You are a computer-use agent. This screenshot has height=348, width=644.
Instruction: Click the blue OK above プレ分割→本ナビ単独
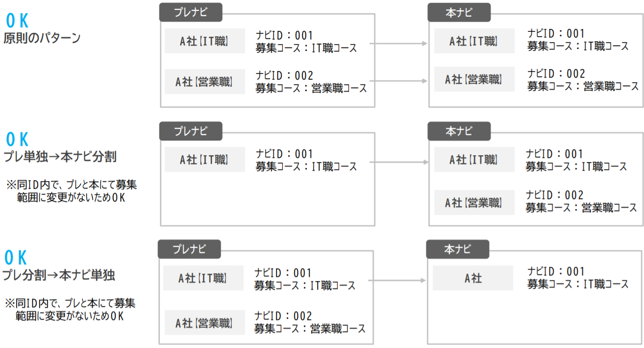(16, 257)
